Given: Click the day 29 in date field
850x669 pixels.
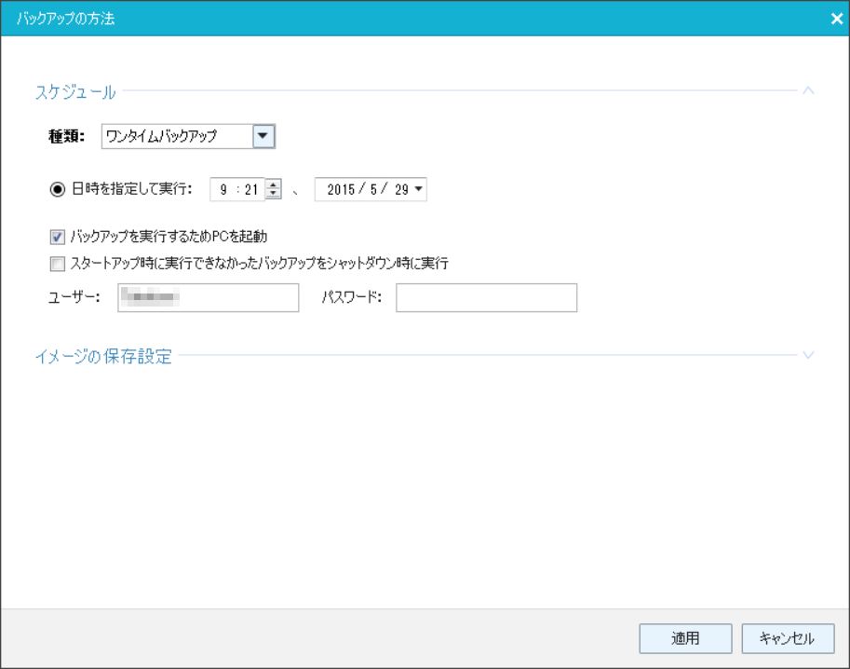Looking at the screenshot, I should (401, 189).
